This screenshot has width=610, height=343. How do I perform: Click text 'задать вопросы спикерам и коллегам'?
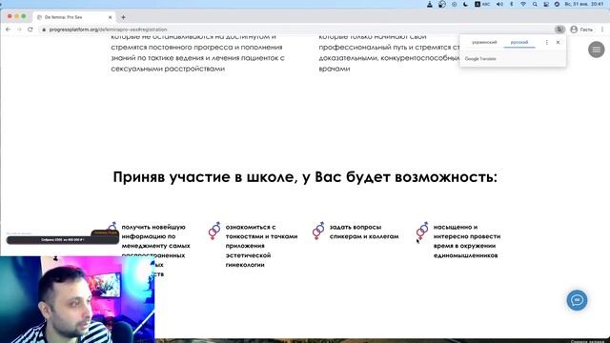(x=364, y=232)
